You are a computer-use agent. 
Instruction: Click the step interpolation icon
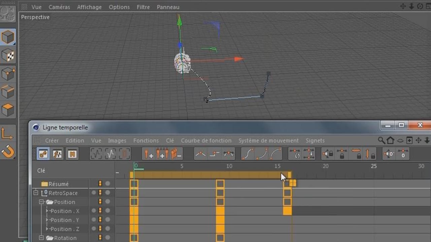tap(214, 154)
